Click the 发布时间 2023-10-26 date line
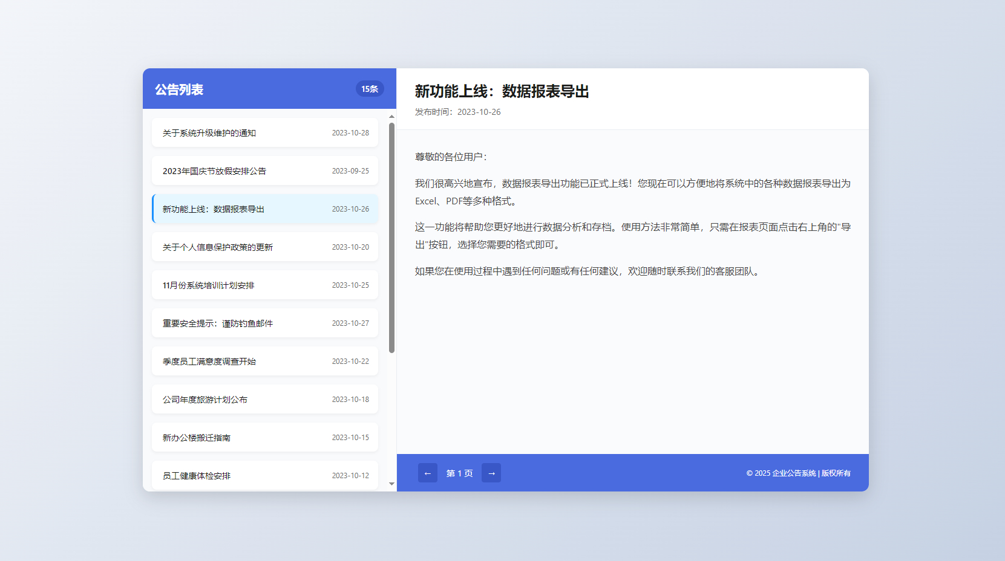 (x=457, y=112)
